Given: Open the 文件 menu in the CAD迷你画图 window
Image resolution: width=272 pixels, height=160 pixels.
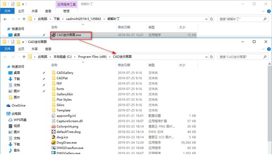Looking at the screenshot, I should [7, 49].
